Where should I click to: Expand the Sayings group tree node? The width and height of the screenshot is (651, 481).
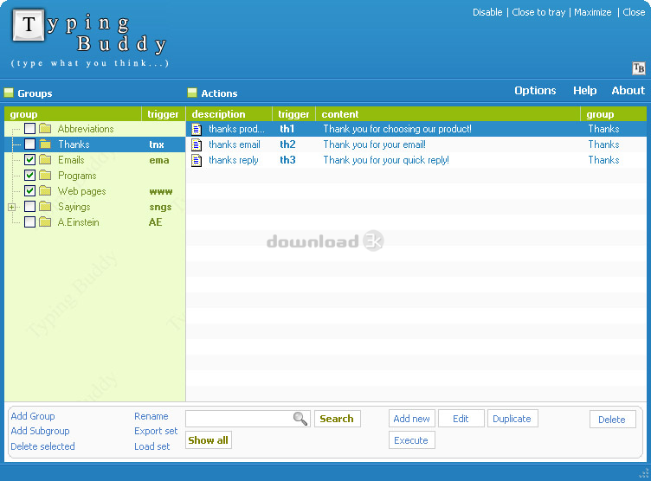tap(11, 207)
